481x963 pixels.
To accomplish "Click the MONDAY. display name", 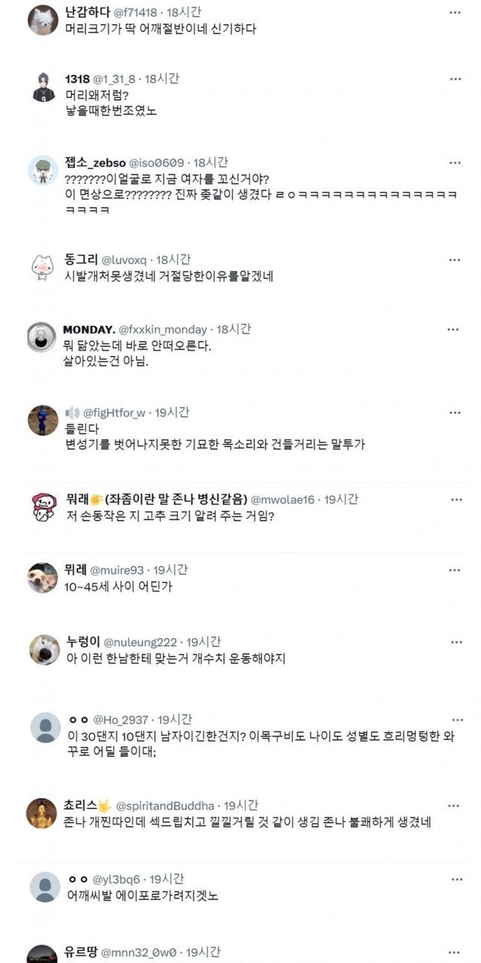I will [x=88, y=330].
